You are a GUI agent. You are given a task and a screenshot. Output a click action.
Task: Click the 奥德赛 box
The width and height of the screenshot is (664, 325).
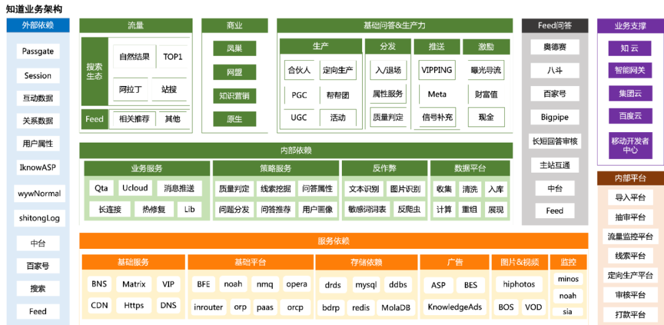coord(555,47)
